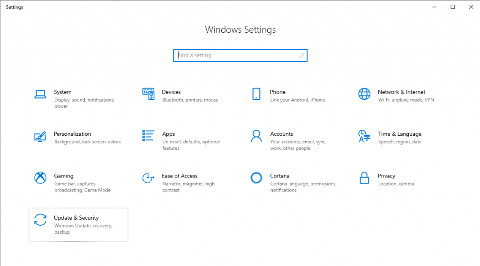Open Time & Language heading

tap(400, 134)
